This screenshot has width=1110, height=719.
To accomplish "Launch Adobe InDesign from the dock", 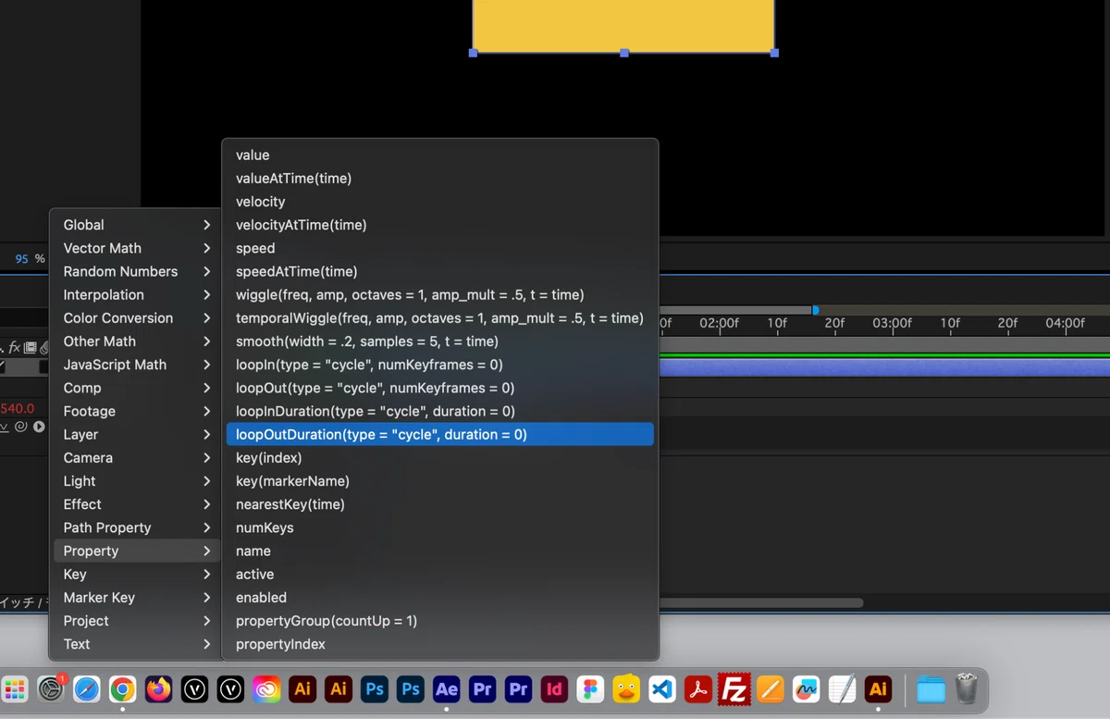I will [554, 689].
